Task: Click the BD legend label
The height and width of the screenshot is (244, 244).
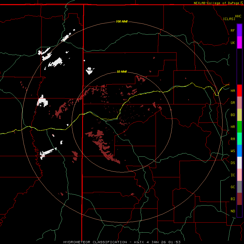Action: (x=233, y=115)
